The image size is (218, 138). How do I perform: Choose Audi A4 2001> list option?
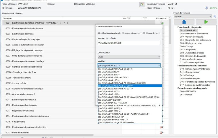tap(130, 80)
